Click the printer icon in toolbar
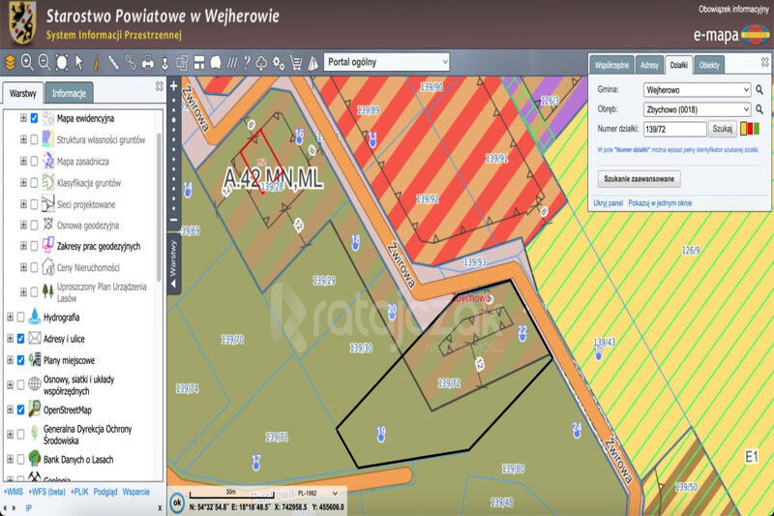 click(148, 63)
